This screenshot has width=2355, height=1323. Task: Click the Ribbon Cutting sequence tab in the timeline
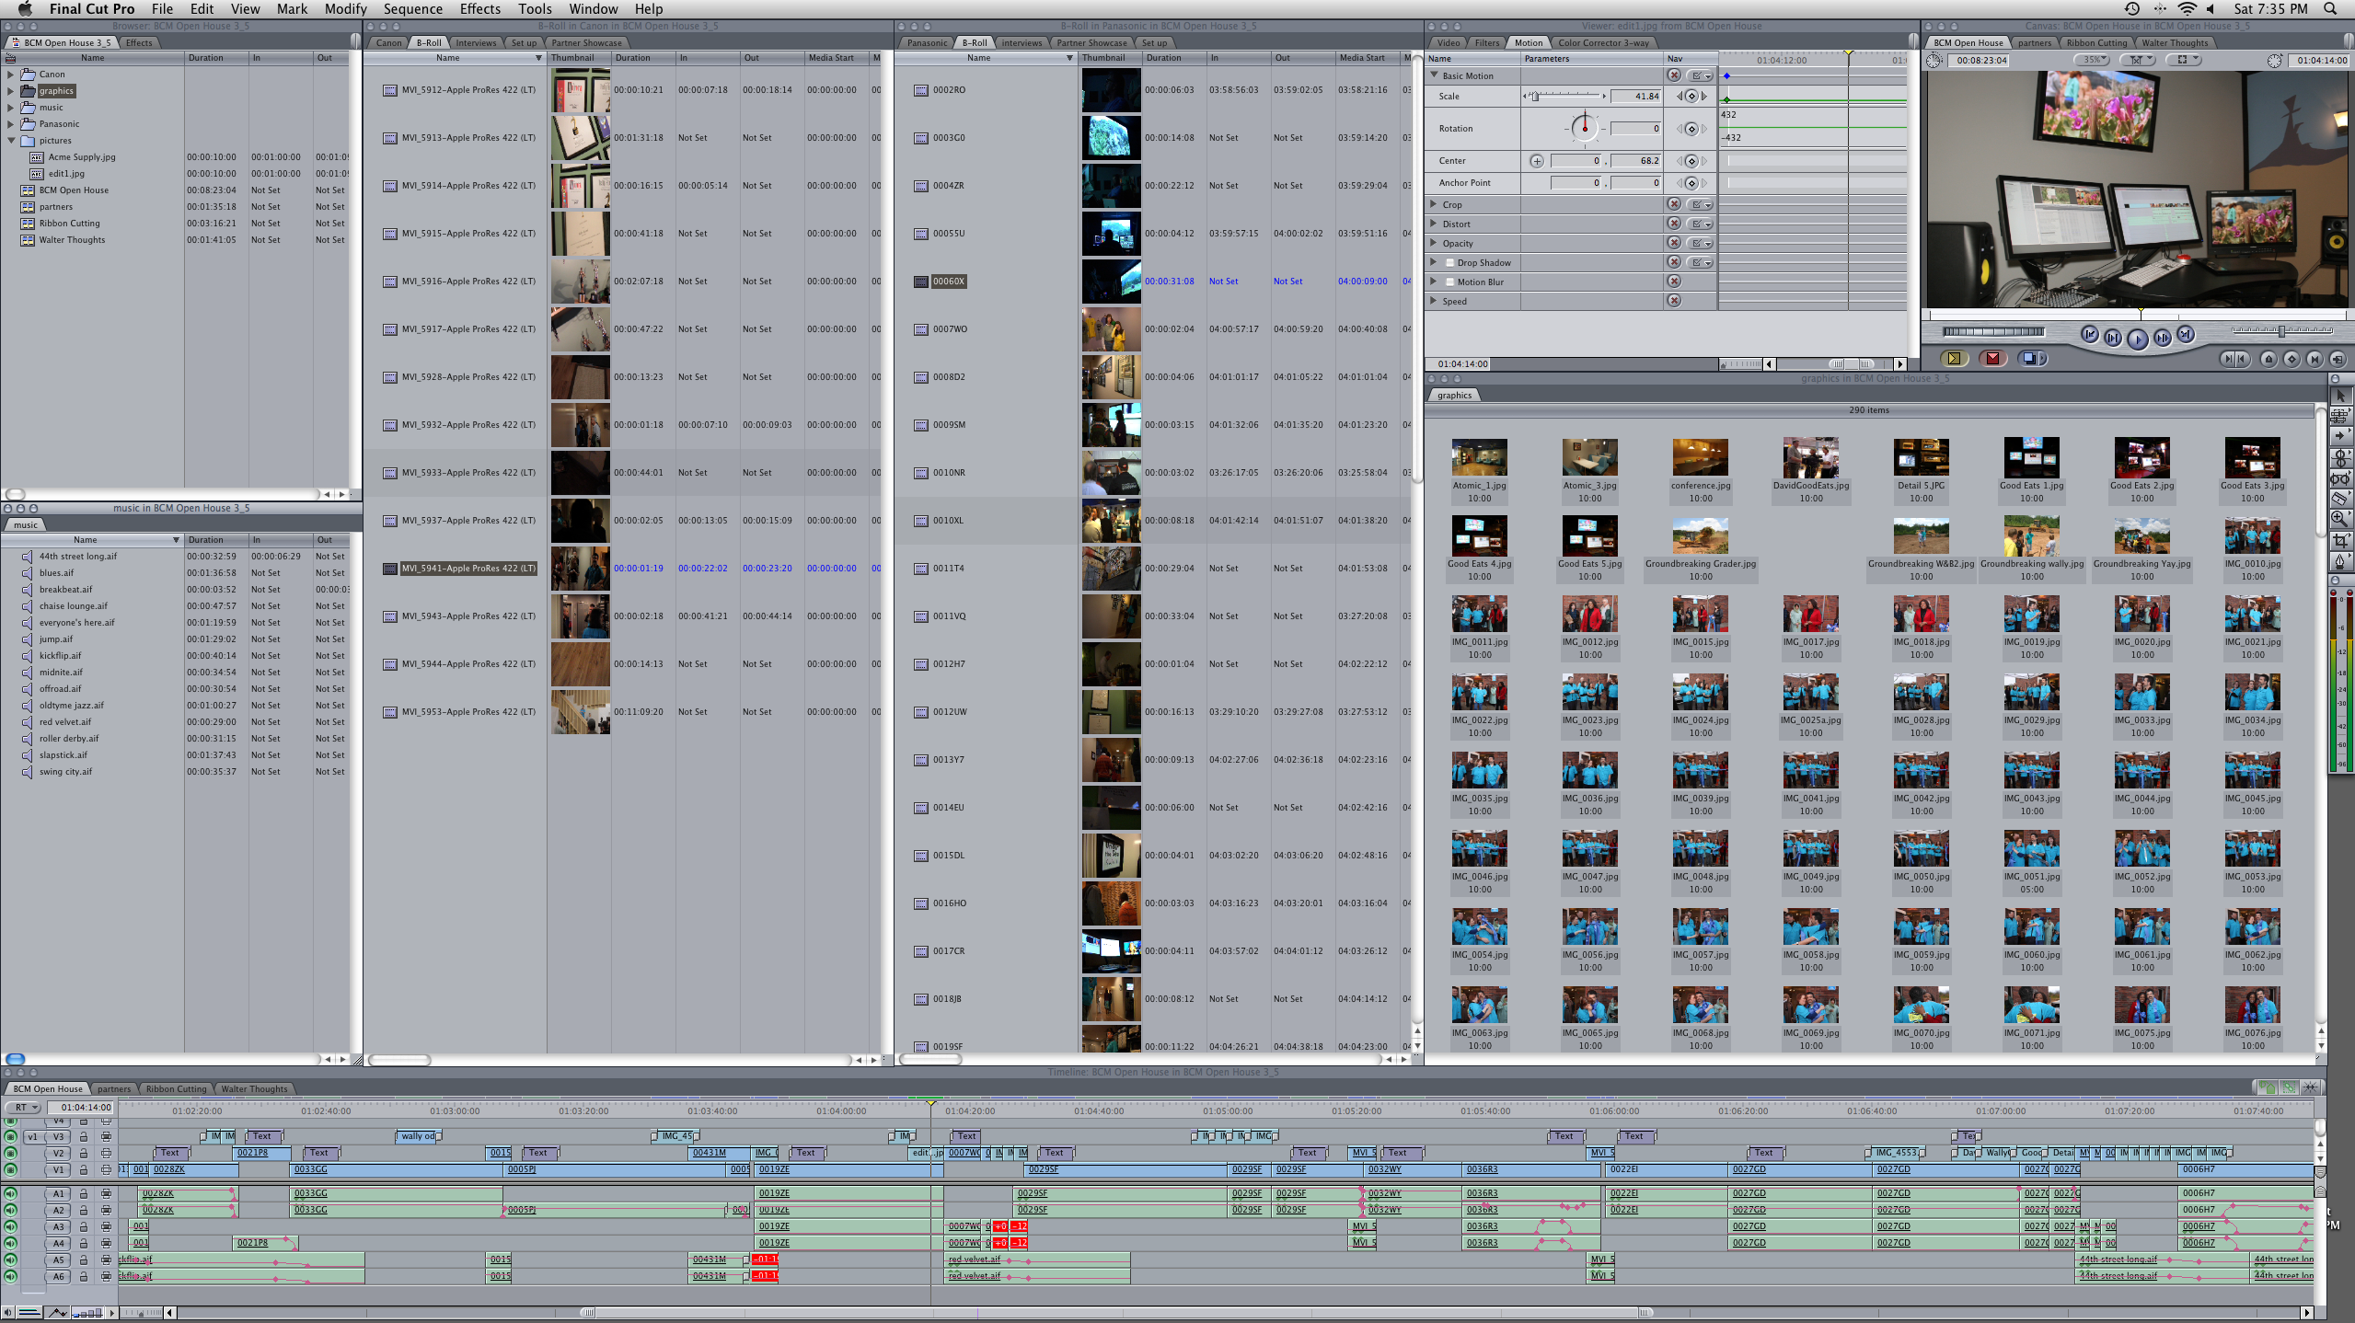pos(175,1089)
